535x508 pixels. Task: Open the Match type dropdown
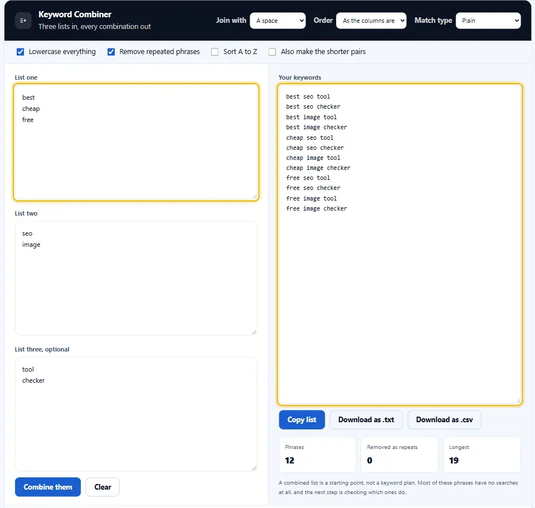click(488, 21)
